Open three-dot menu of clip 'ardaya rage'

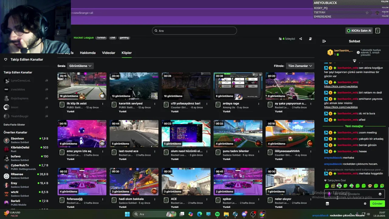[x=259, y=104]
